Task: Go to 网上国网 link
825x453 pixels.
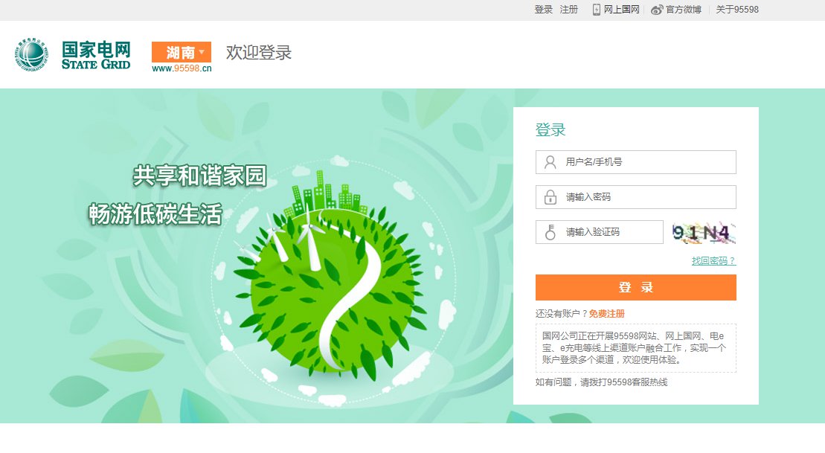Action: click(x=621, y=10)
